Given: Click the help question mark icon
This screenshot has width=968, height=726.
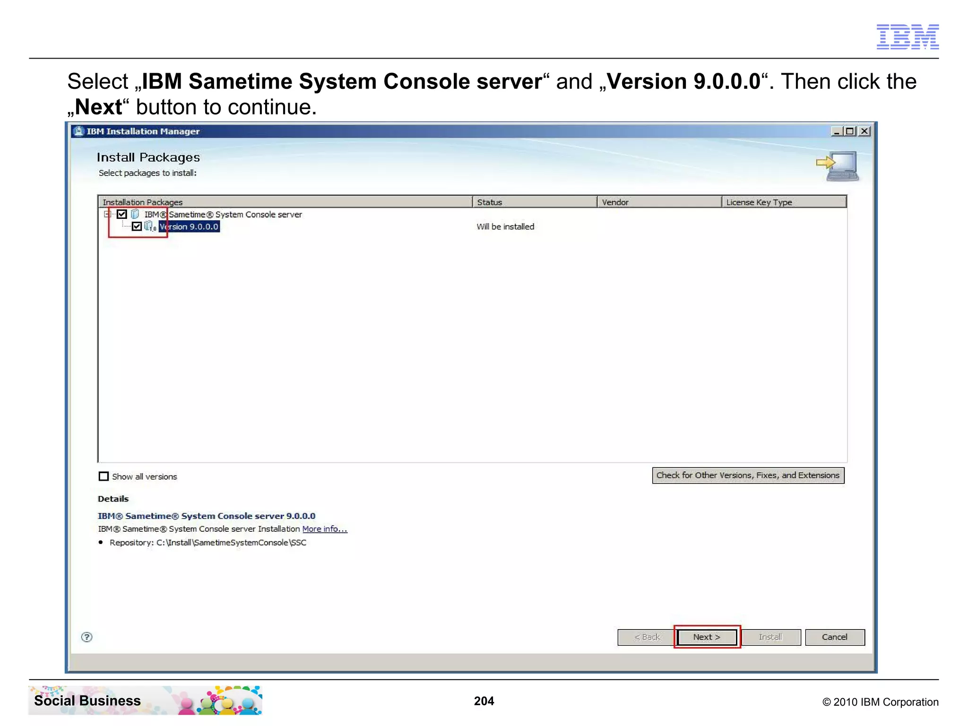Looking at the screenshot, I should pos(87,637).
